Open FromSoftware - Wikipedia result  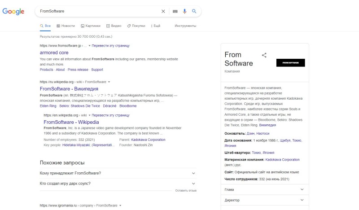click(x=71, y=122)
